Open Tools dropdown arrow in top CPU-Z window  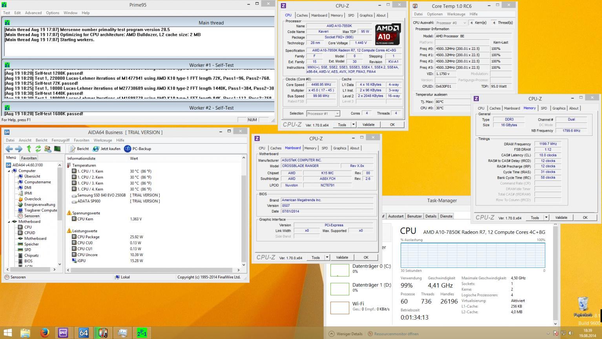tap(353, 125)
